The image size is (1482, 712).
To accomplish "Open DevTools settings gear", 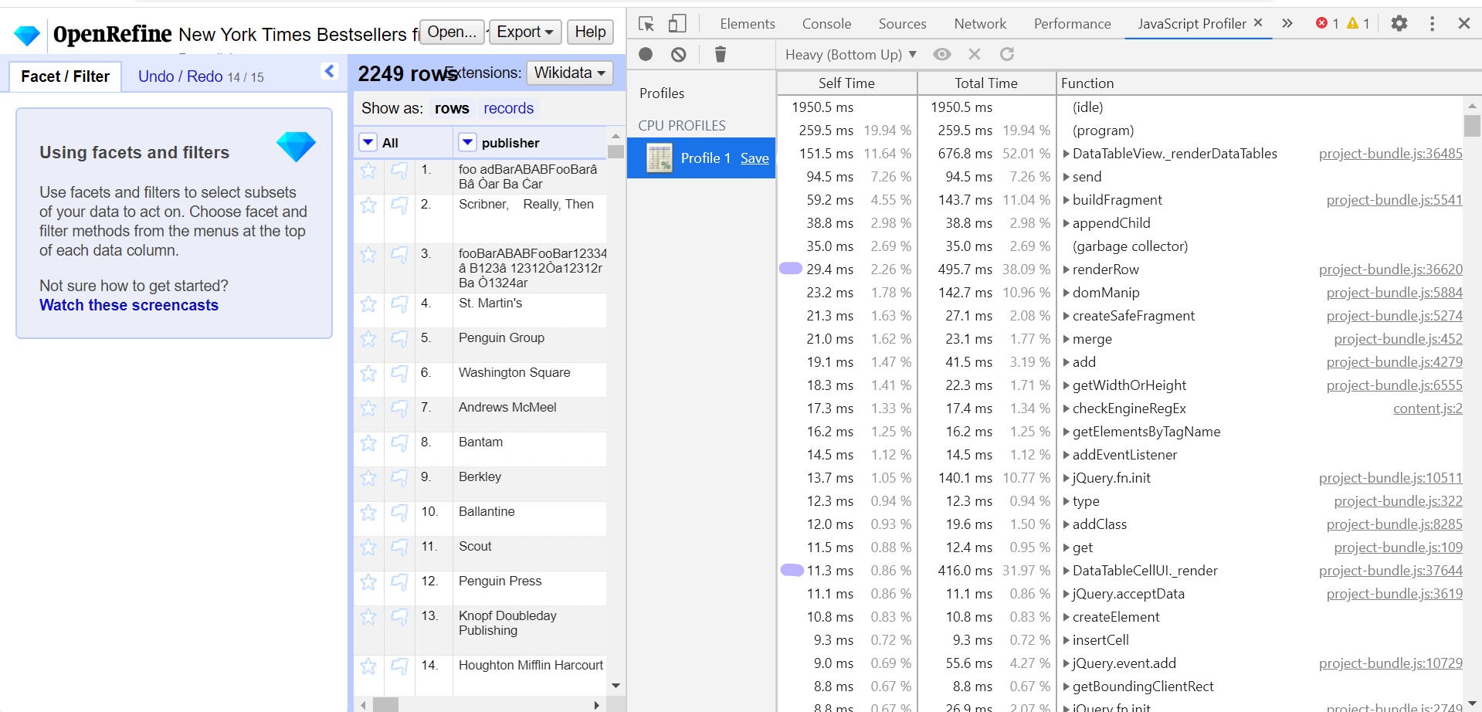I will click(x=1399, y=24).
